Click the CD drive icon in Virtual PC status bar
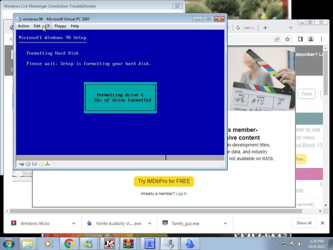 point(28,164)
